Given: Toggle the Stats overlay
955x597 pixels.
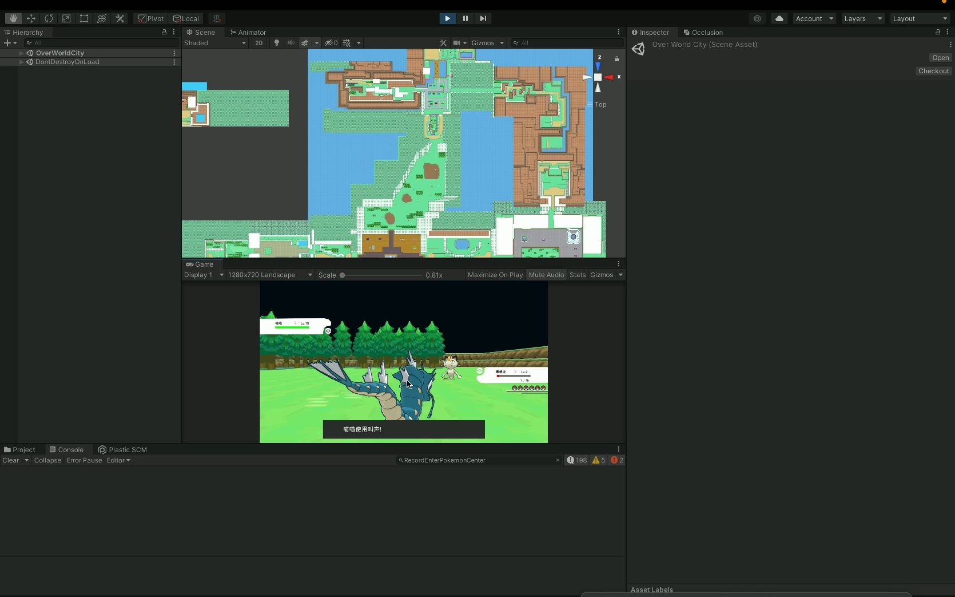Looking at the screenshot, I should (578, 275).
